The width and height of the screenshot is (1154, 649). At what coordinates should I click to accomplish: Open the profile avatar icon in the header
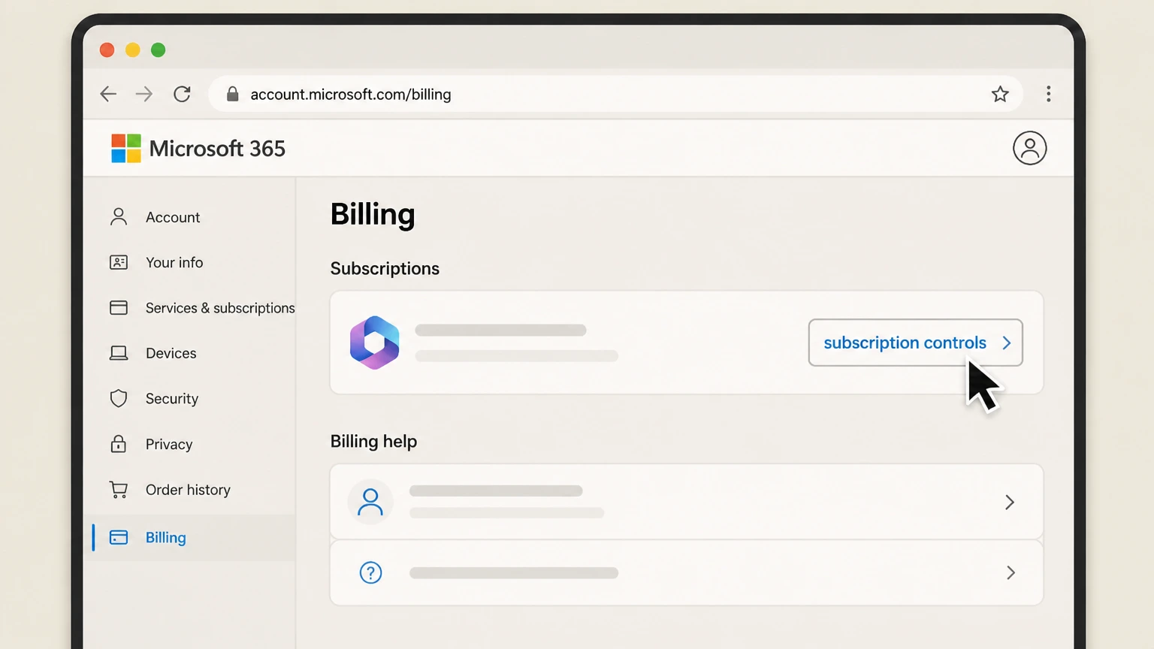[x=1029, y=148]
